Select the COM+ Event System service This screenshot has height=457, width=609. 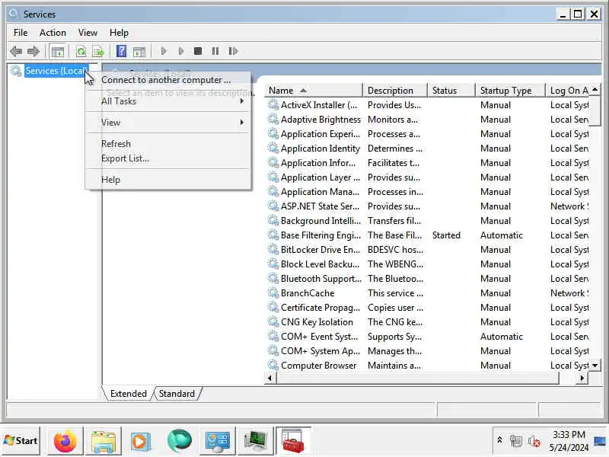(427, 337)
